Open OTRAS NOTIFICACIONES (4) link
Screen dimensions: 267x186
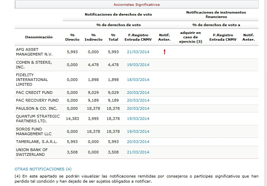click(43, 169)
